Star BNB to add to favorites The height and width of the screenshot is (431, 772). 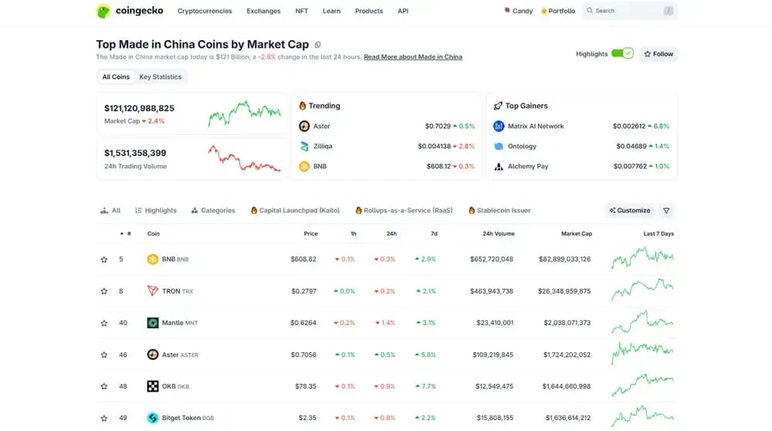coord(104,260)
